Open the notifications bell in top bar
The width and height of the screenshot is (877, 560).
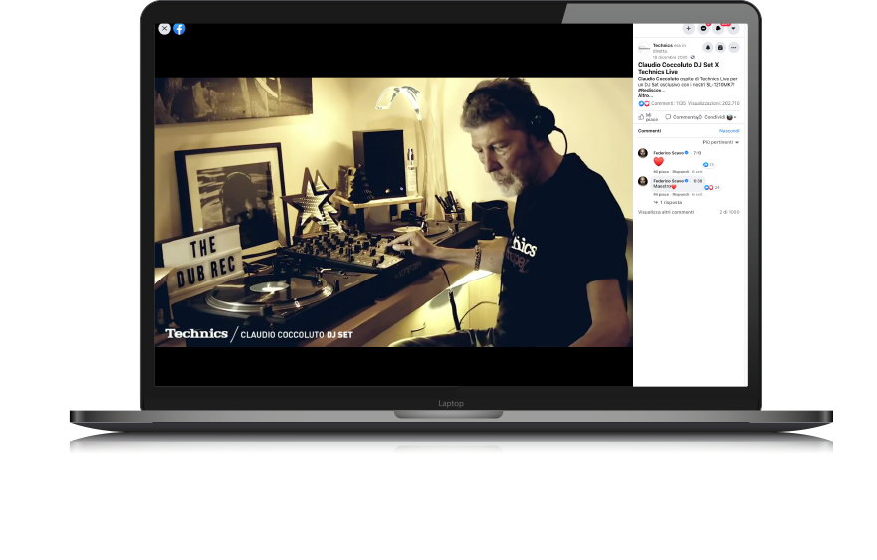click(718, 29)
